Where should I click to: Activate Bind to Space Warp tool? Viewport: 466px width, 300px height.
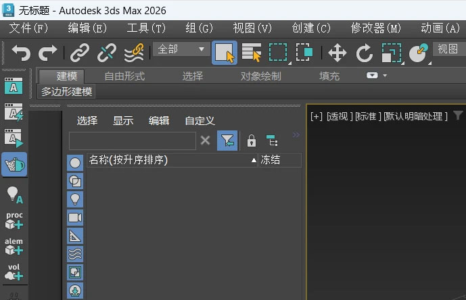[134, 53]
